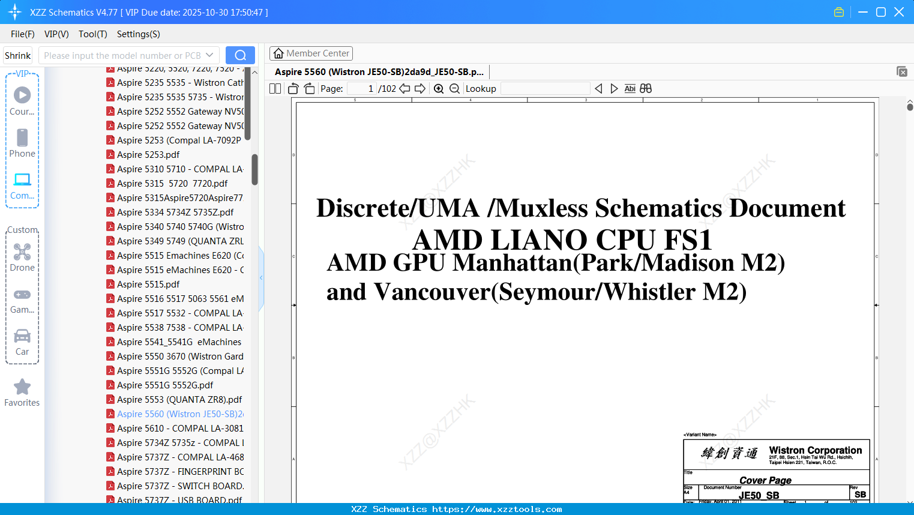Click the blue search magnifier button
Viewport: 914px width, 515px height.
tap(240, 55)
